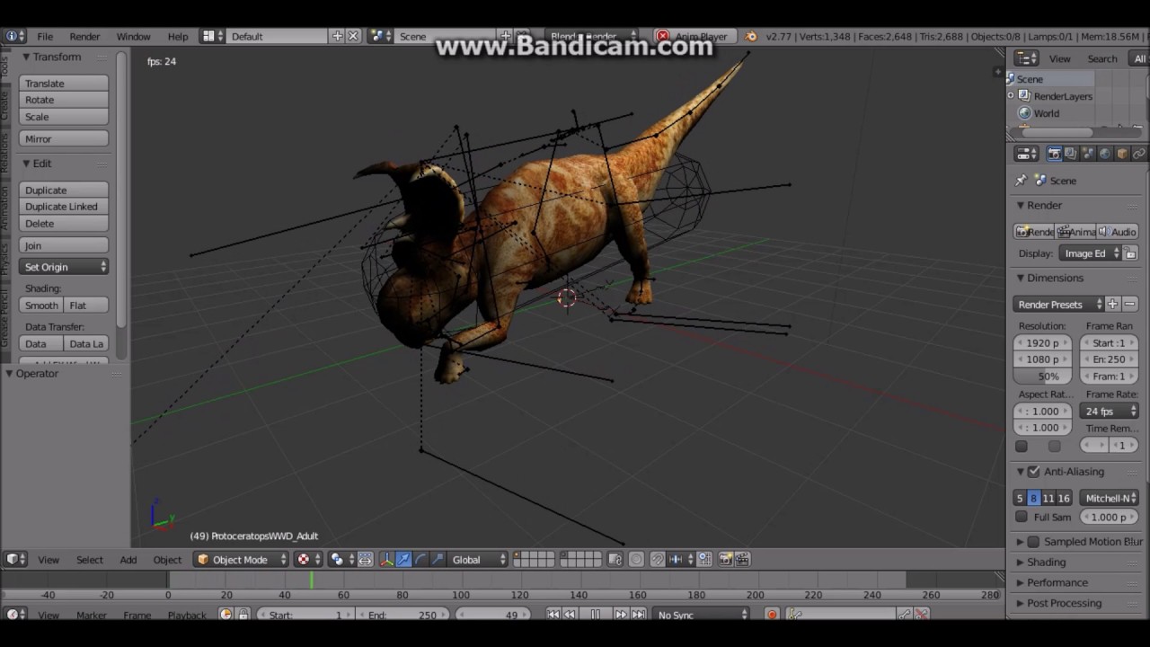This screenshot has width=1150, height=647.
Task: Enable the Anti-Aliasing checkbox
Action: coord(1034,471)
